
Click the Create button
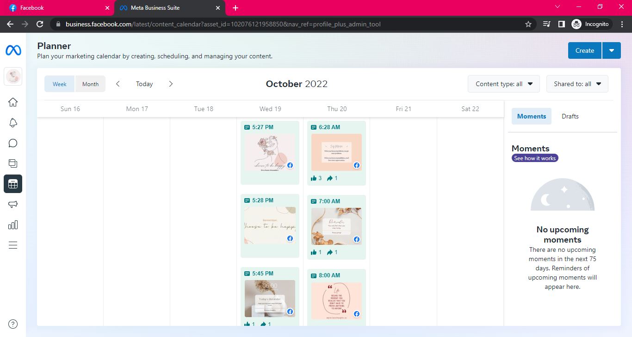[585, 50]
